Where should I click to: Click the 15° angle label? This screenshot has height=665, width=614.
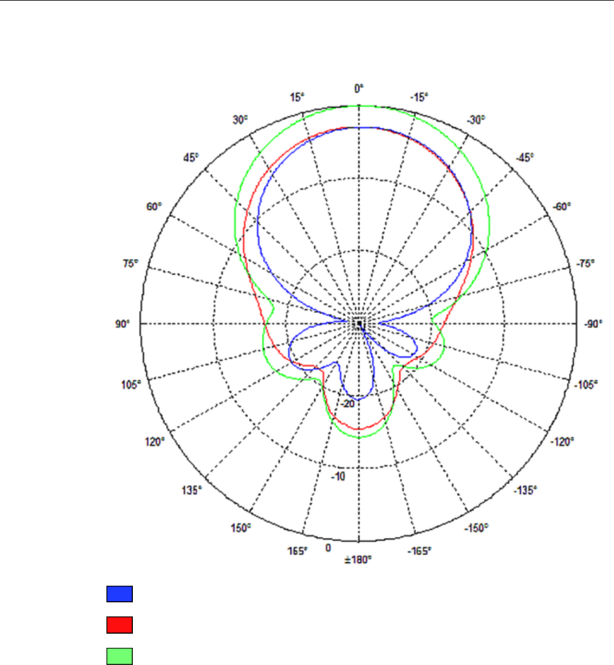pyautogui.click(x=297, y=97)
